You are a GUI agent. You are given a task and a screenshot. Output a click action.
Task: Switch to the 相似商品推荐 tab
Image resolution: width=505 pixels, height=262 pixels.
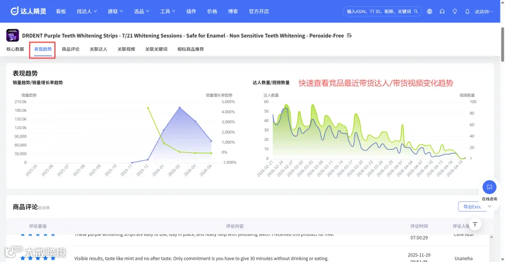(190, 49)
